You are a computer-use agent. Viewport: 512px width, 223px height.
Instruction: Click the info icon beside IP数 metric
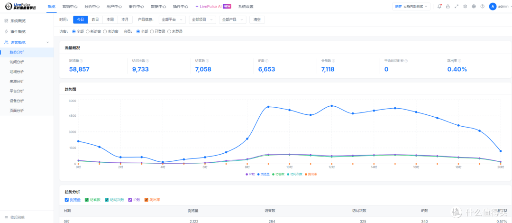(x=266, y=61)
